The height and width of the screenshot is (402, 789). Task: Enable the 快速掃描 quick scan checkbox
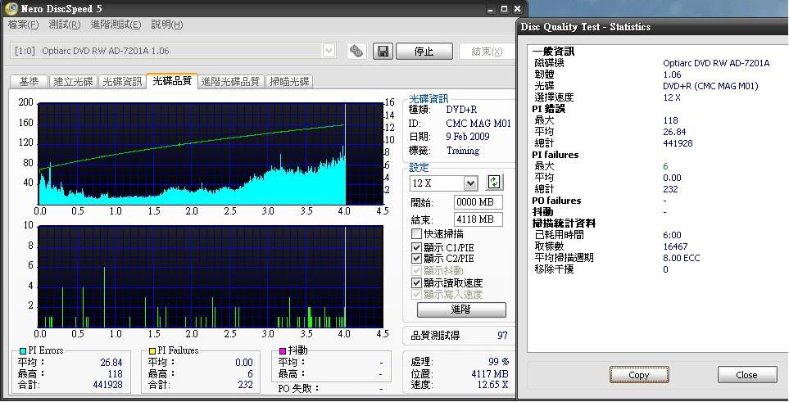tap(417, 234)
